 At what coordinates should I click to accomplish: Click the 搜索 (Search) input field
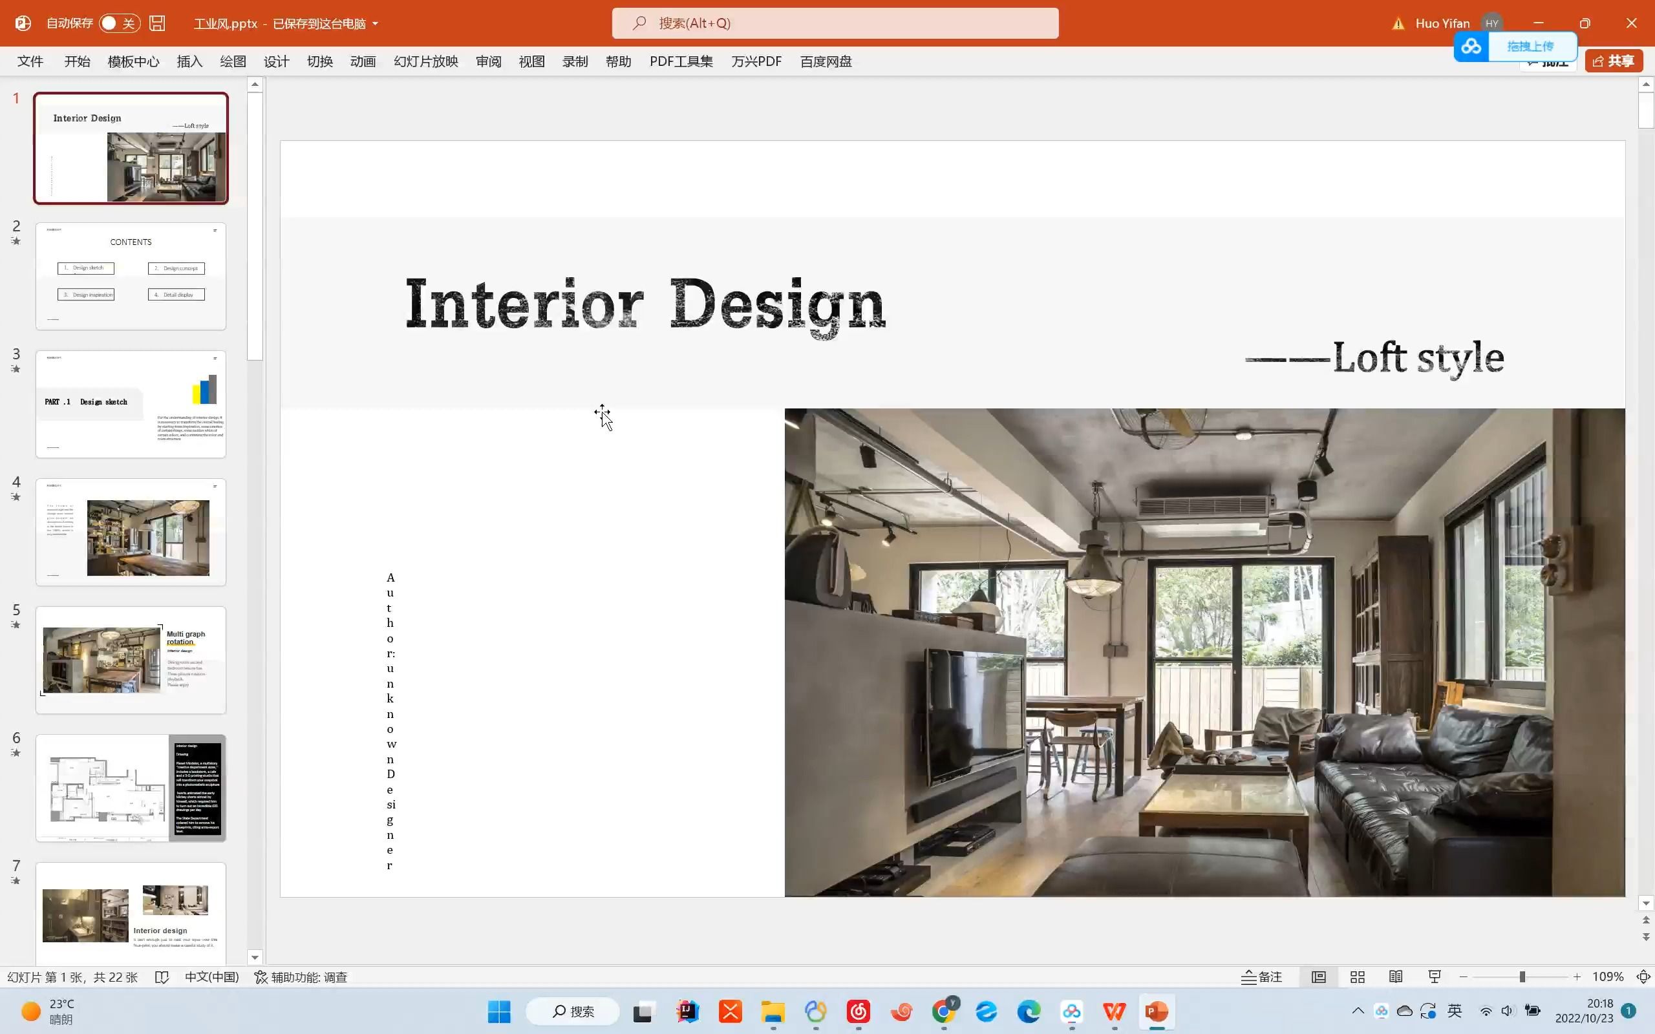pyautogui.click(x=834, y=23)
